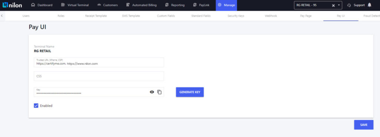Open the Webhook tab

(x=271, y=16)
